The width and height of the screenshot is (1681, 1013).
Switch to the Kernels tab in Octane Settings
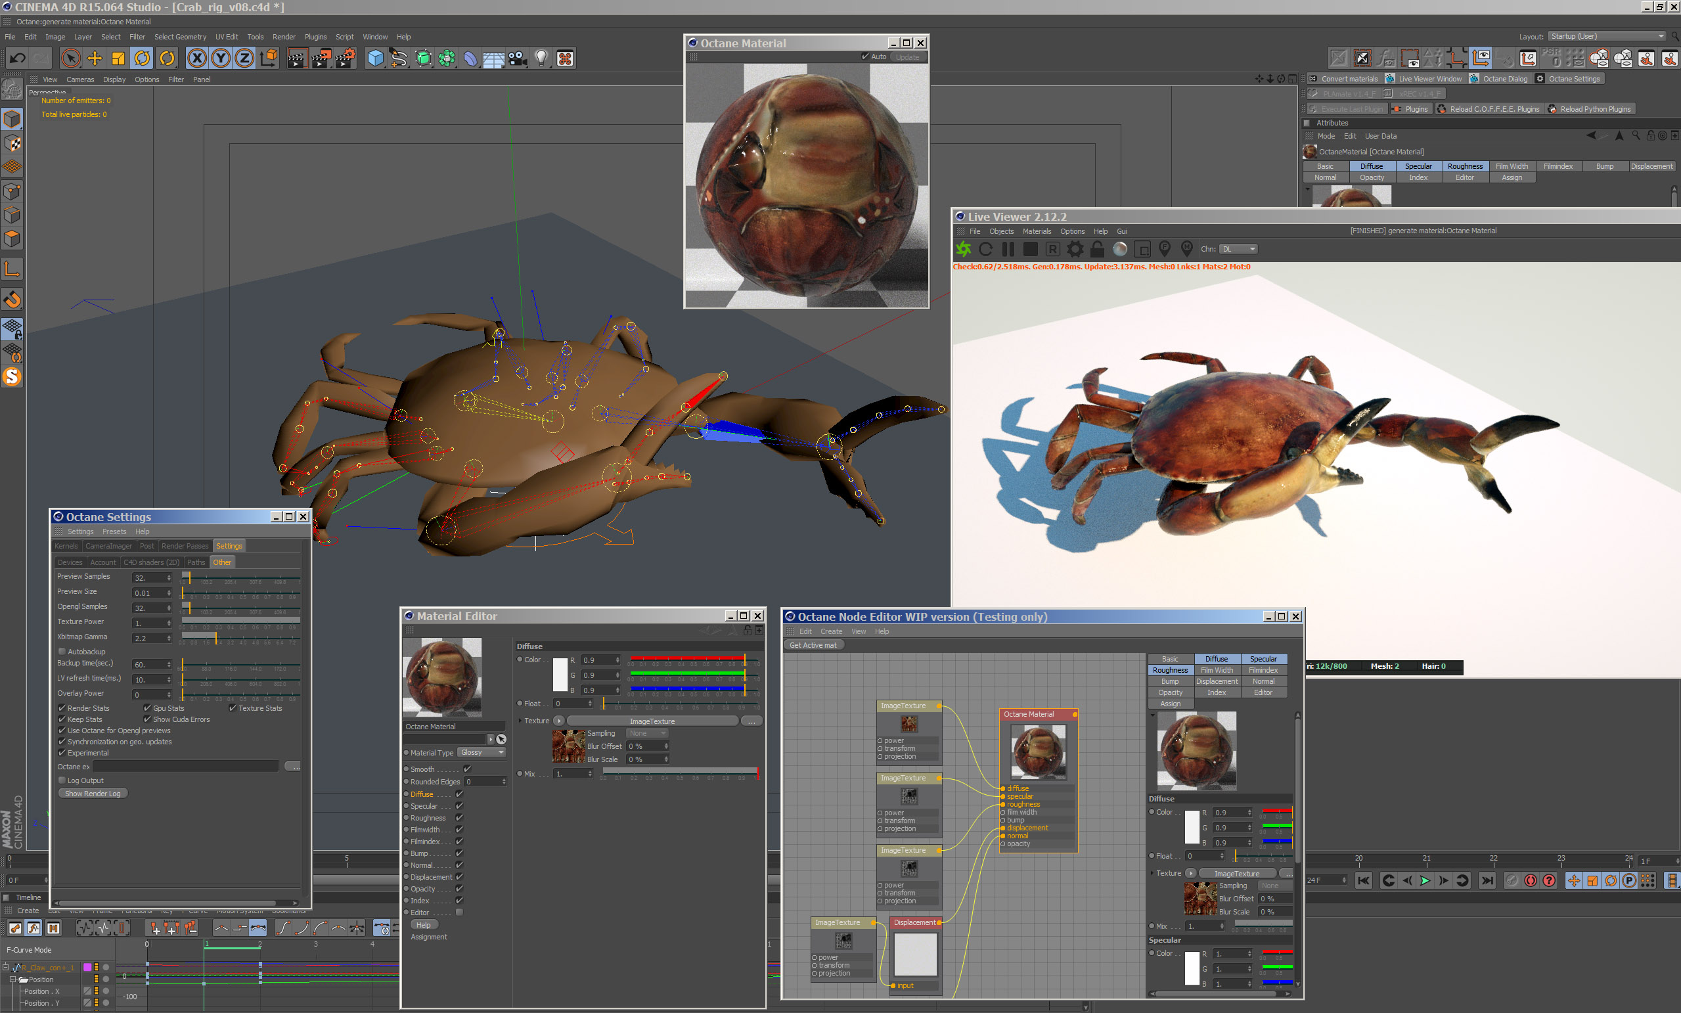point(66,546)
